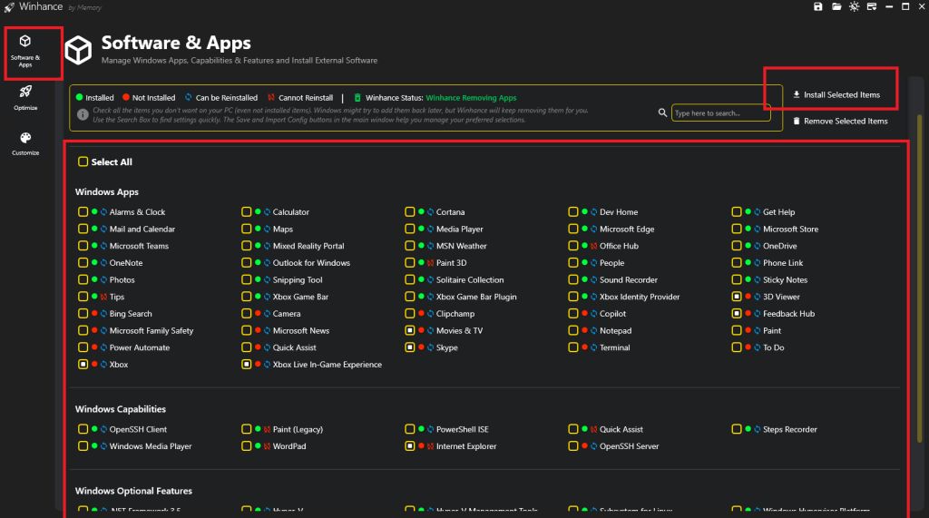
Task: Click the Microsoft Family Safety label
Action: click(152, 331)
